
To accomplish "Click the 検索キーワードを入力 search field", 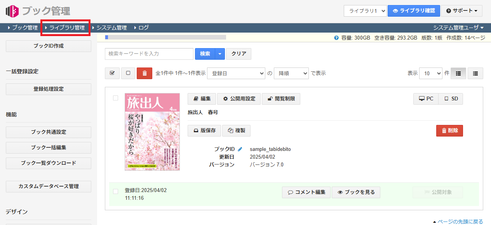I will (x=149, y=54).
